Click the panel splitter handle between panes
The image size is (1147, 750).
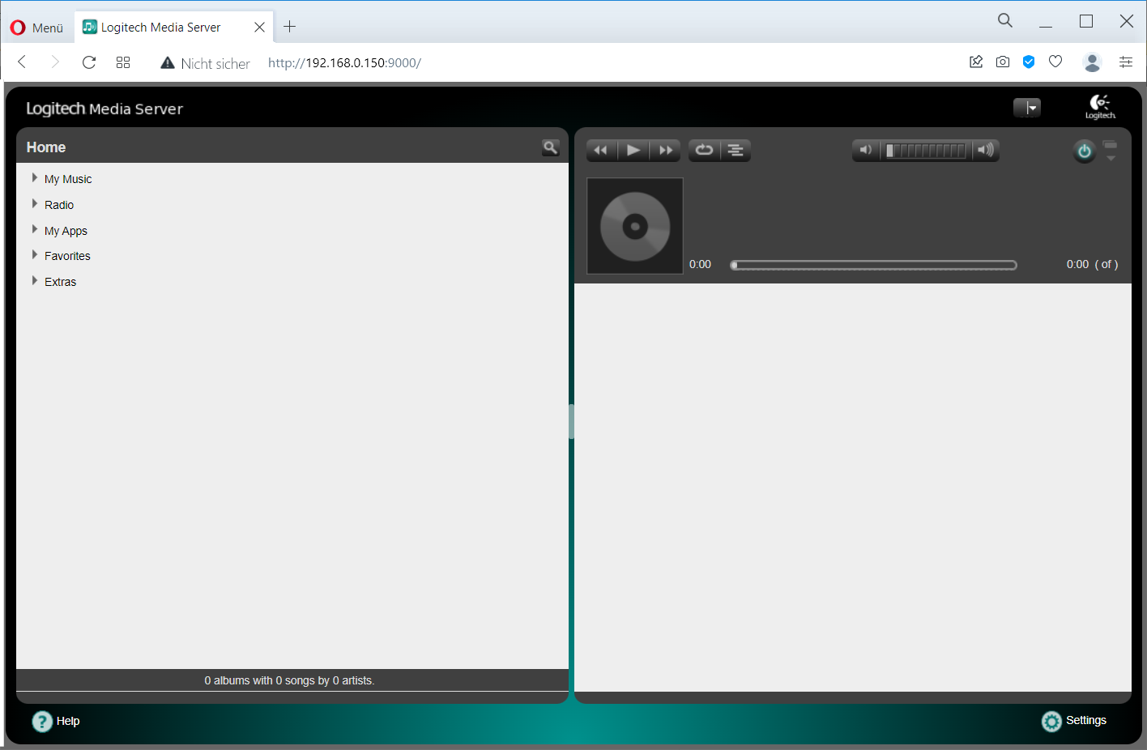(571, 421)
